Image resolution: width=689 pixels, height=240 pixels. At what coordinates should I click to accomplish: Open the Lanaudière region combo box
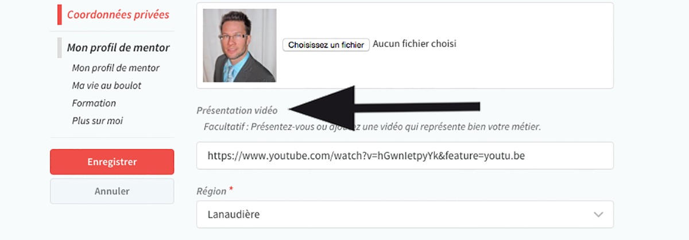(405, 214)
